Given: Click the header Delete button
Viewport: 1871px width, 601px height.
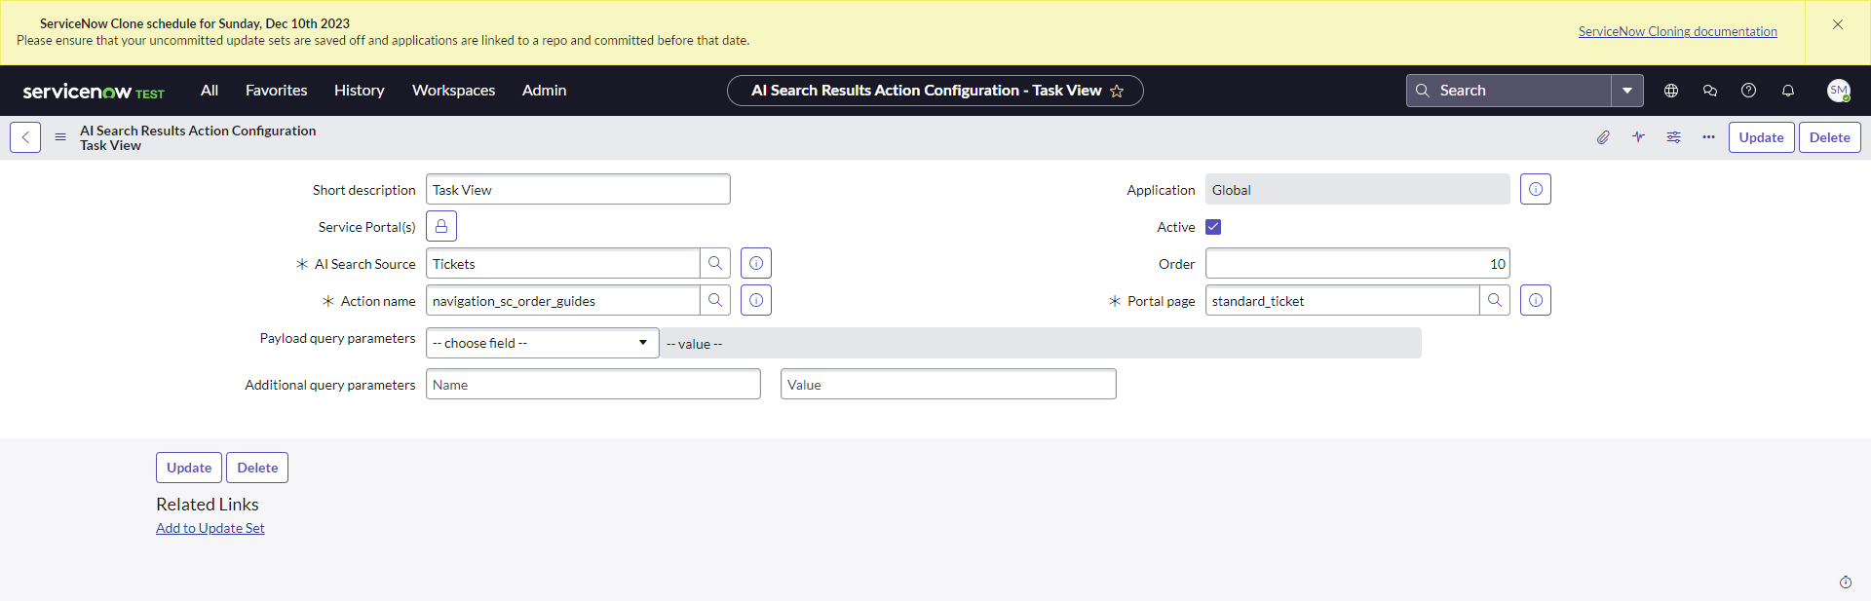Looking at the screenshot, I should coord(1830,137).
